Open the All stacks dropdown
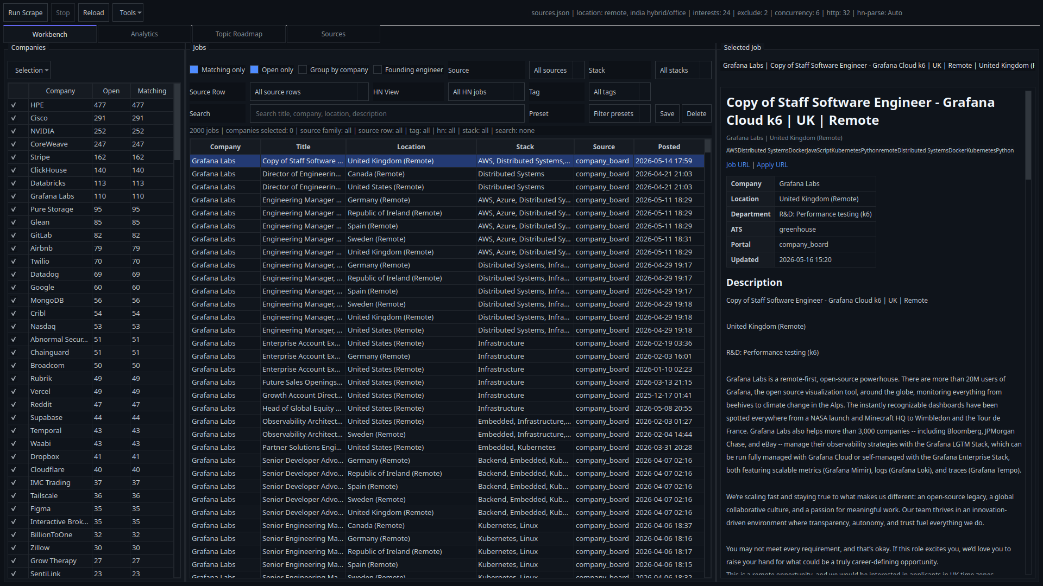 683,70
